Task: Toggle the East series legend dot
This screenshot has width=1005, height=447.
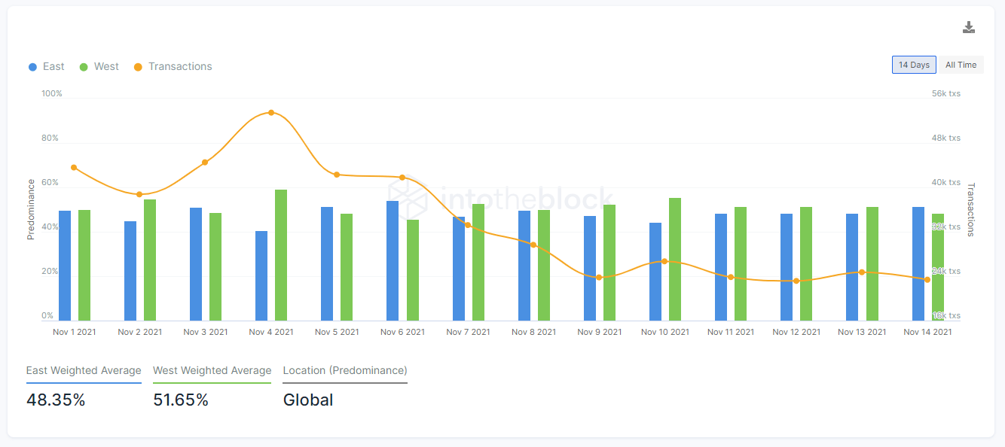Action: pyautogui.click(x=32, y=67)
